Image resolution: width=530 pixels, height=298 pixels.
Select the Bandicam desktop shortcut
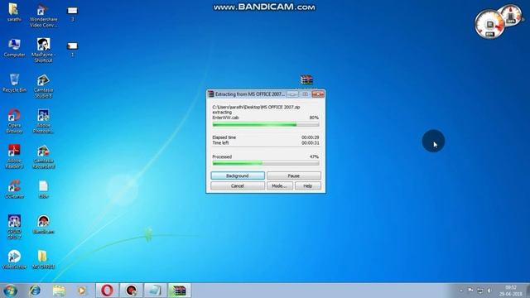43,224
